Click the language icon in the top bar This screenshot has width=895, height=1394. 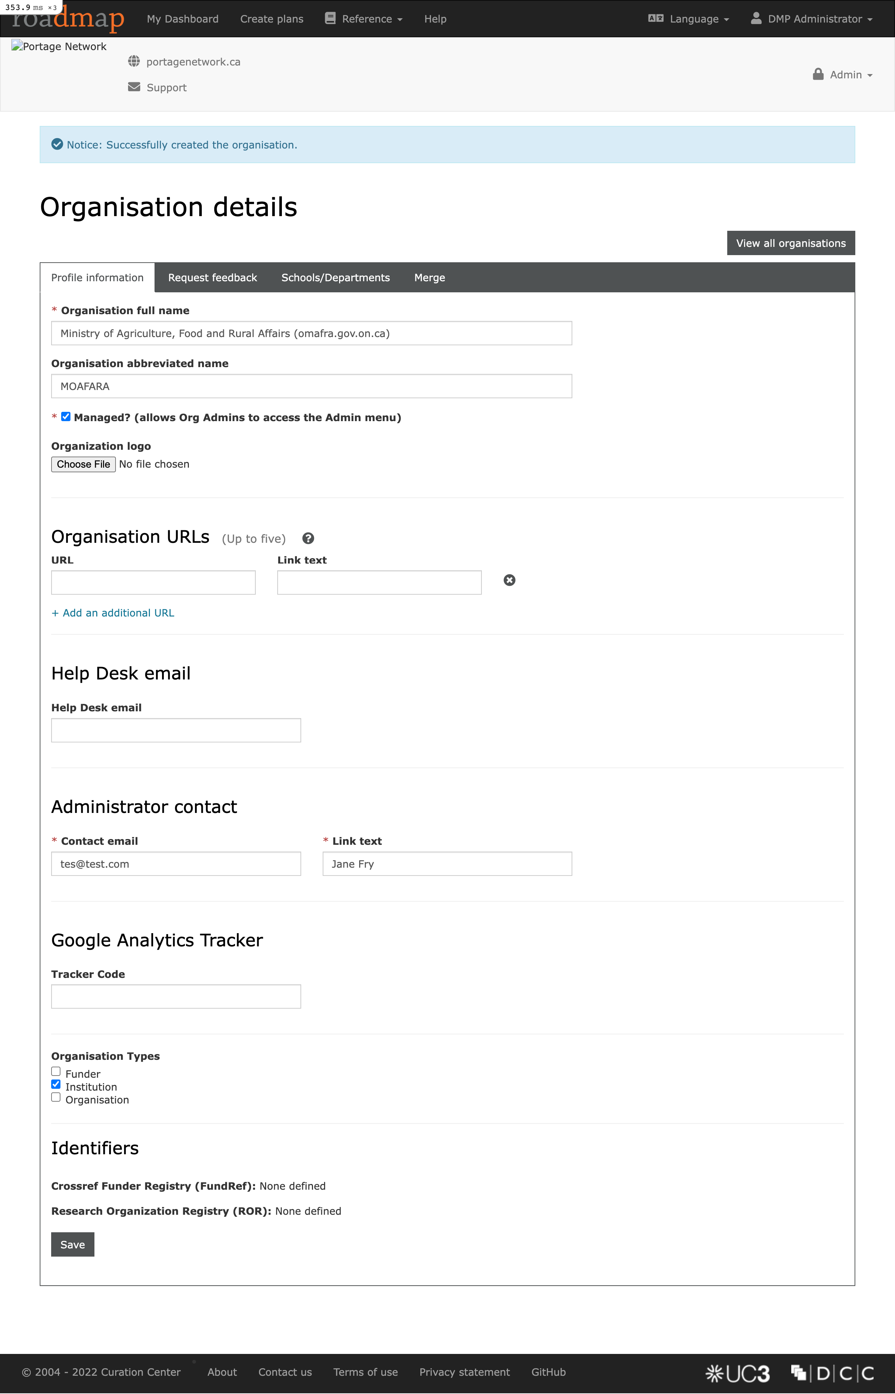pyautogui.click(x=656, y=18)
